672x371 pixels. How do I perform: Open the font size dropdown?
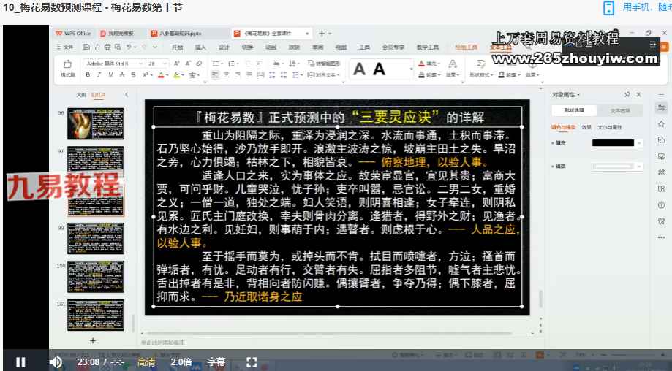point(165,64)
